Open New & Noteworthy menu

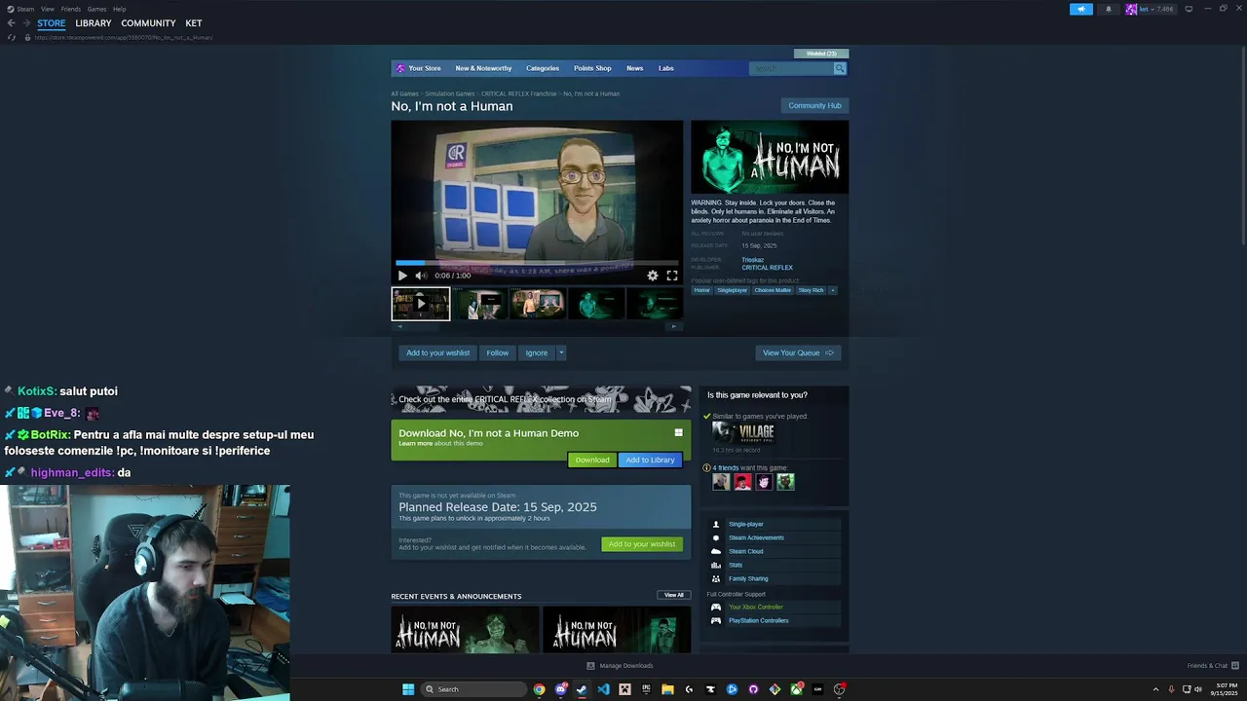pyautogui.click(x=483, y=68)
